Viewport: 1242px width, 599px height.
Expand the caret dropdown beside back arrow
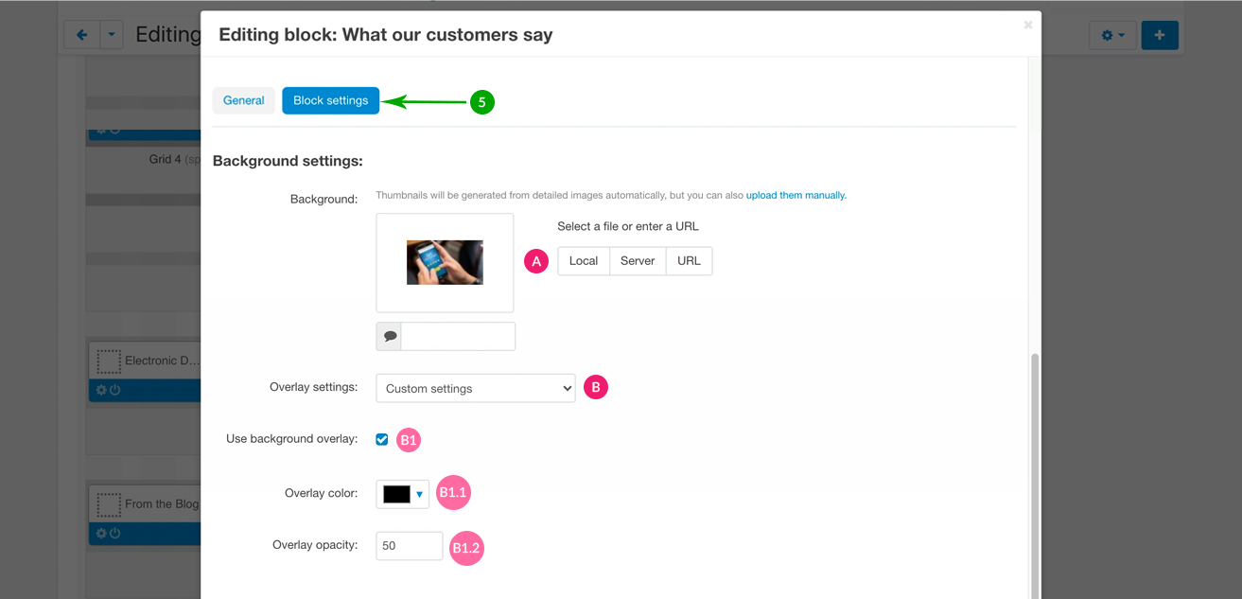(112, 35)
